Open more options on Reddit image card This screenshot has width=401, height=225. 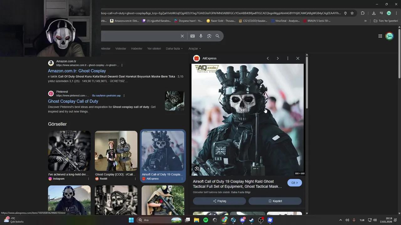pyautogui.click(x=135, y=179)
